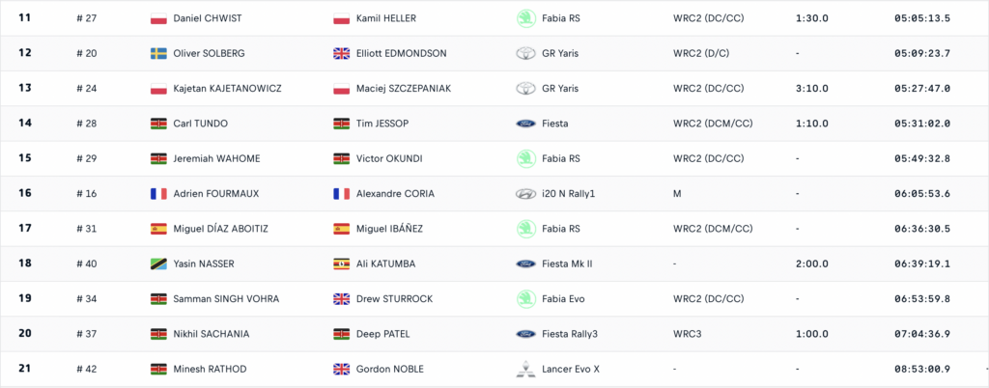Image resolution: width=989 pixels, height=388 pixels.
Task: Click the WRC3 class label
Action: point(687,334)
